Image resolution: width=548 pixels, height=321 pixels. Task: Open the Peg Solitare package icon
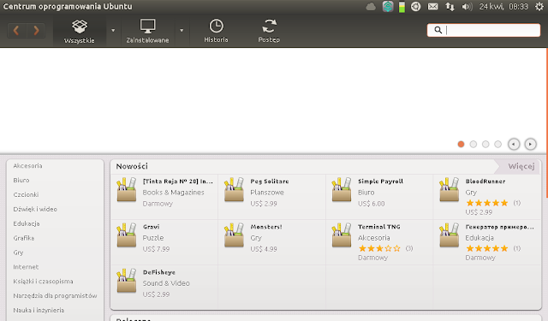click(x=234, y=189)
